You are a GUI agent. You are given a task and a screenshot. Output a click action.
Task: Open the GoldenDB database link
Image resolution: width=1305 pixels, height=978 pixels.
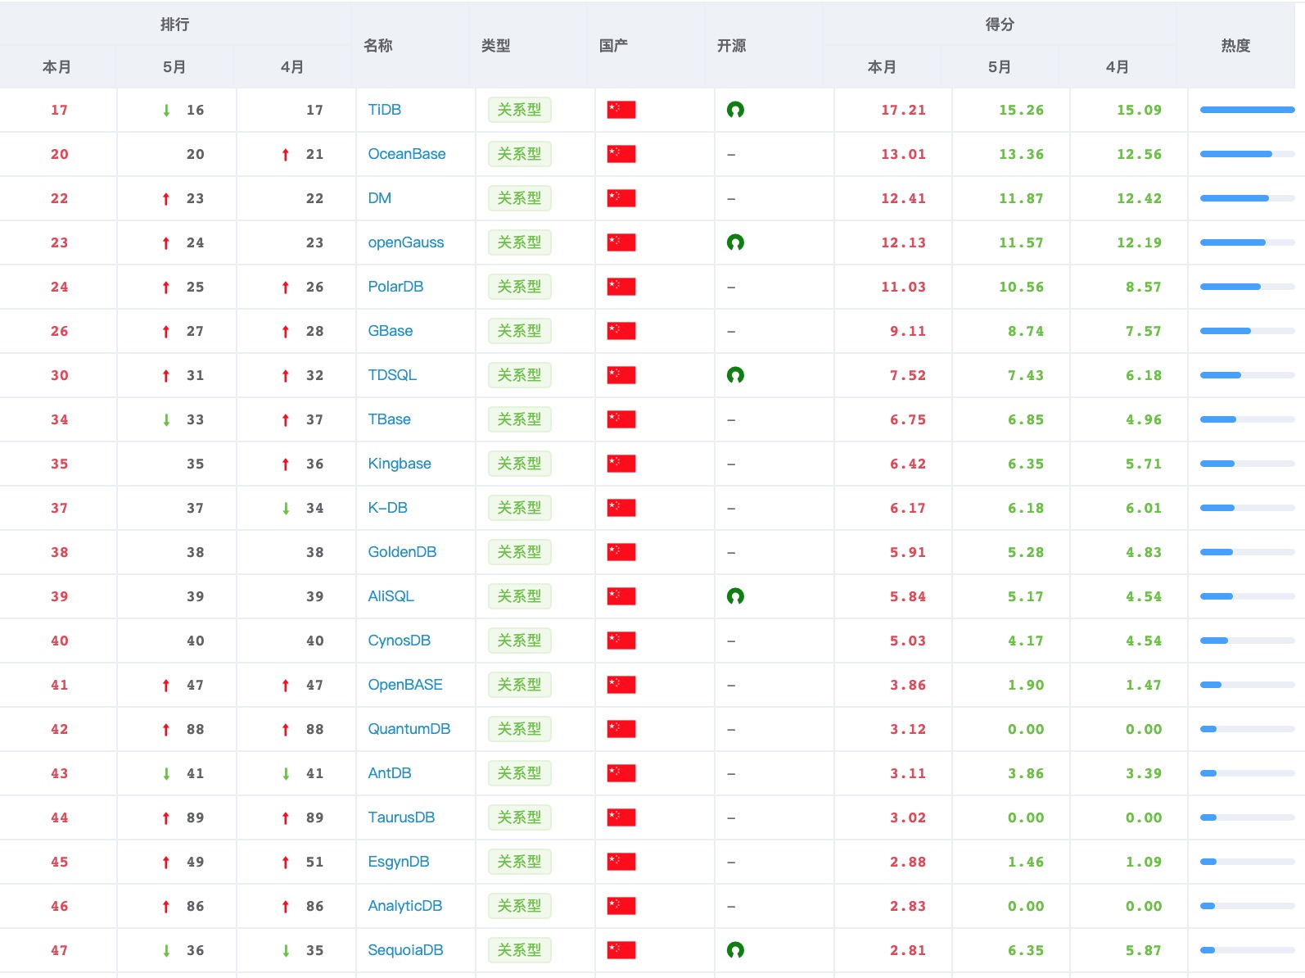(x=402, y=552)
